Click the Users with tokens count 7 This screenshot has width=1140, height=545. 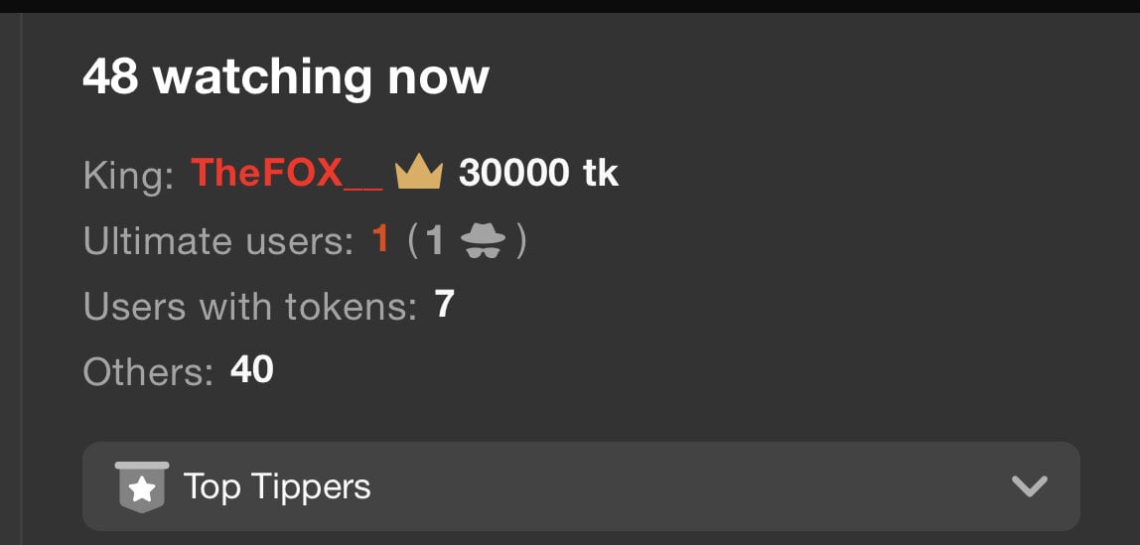(x=444, y=305)
